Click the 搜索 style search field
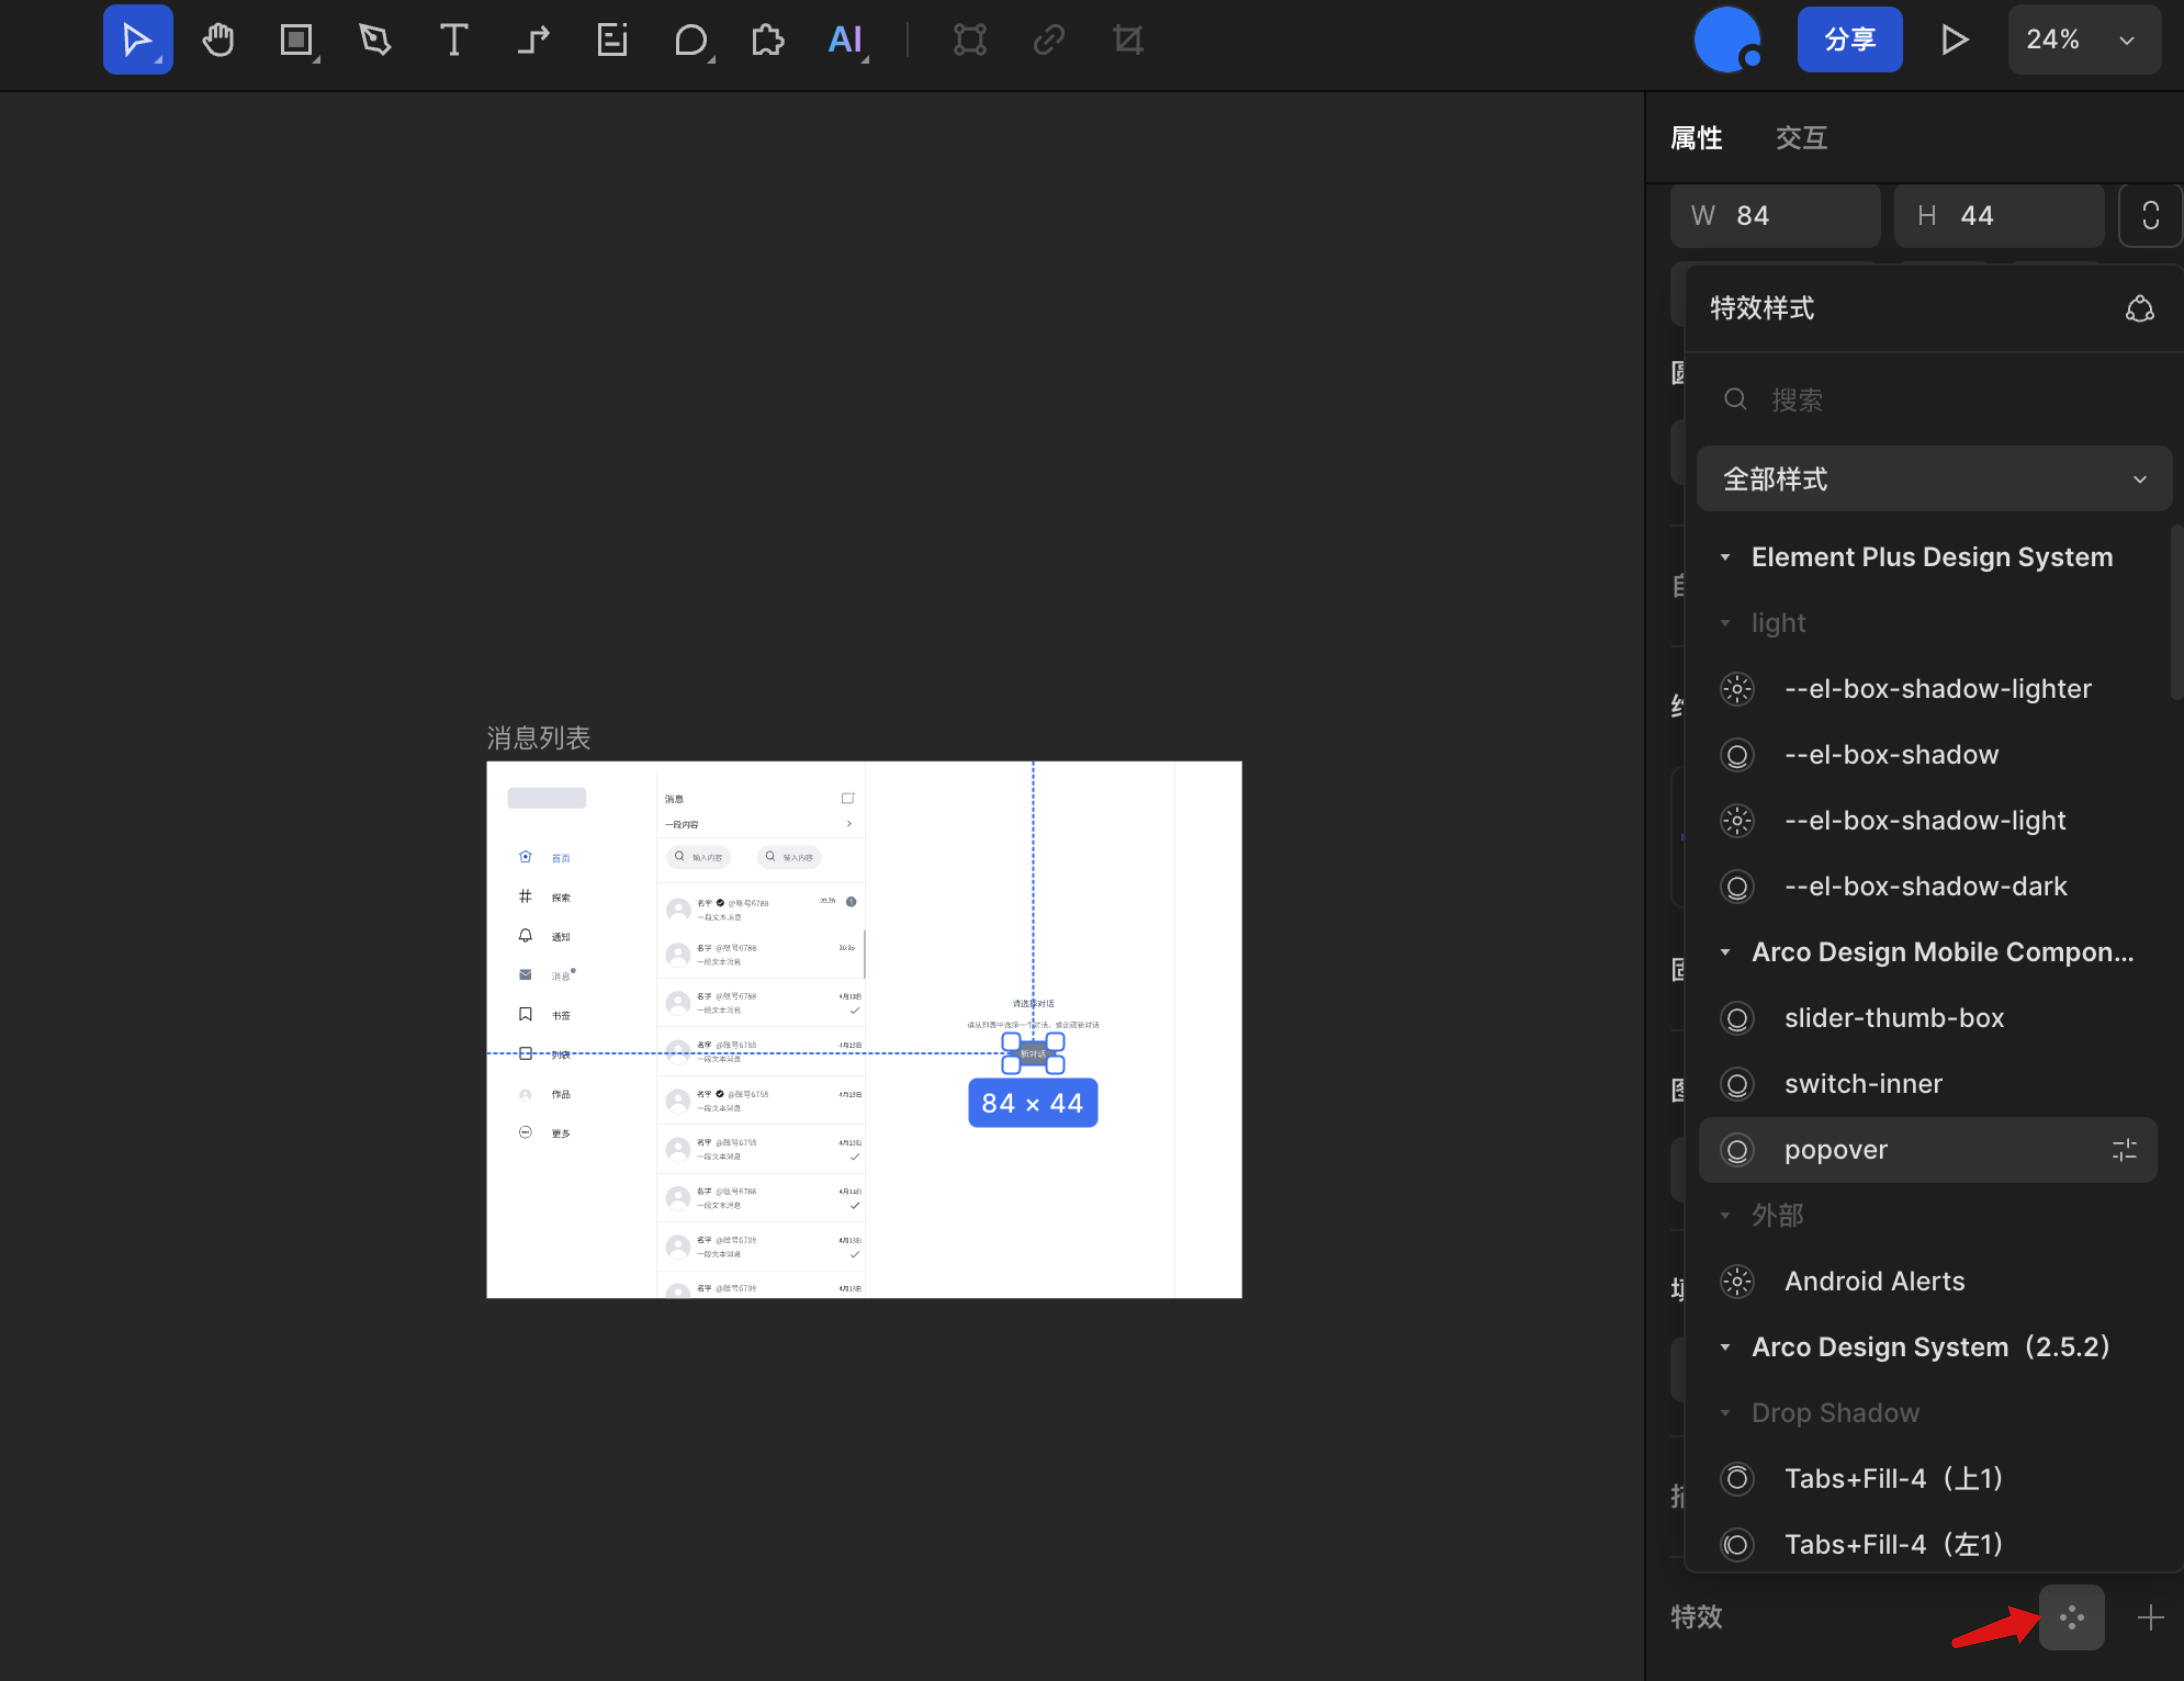Screen dimensions: 2184x1681 [1935, 400]
